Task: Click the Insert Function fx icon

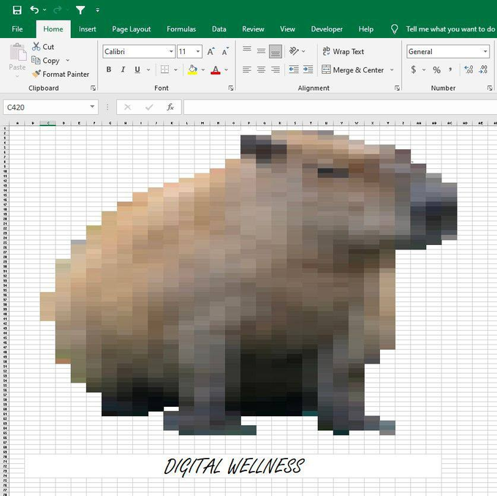Action: 170,108
